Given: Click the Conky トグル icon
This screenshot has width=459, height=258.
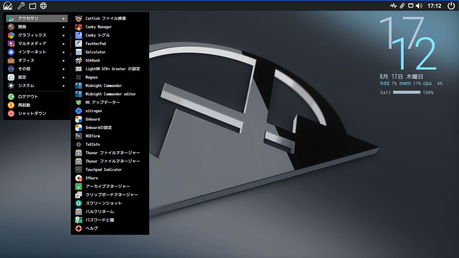Looking at the screenshot, I should tap(79, 35).
